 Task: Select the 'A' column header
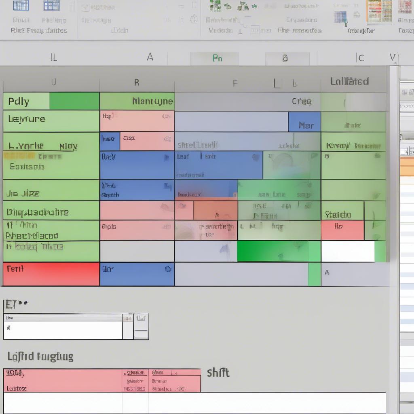point(150,57)
